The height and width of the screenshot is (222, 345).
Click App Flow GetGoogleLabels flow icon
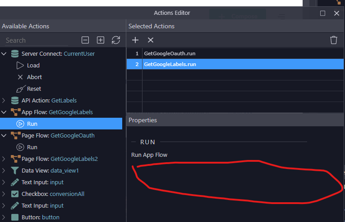coord(16,112)
